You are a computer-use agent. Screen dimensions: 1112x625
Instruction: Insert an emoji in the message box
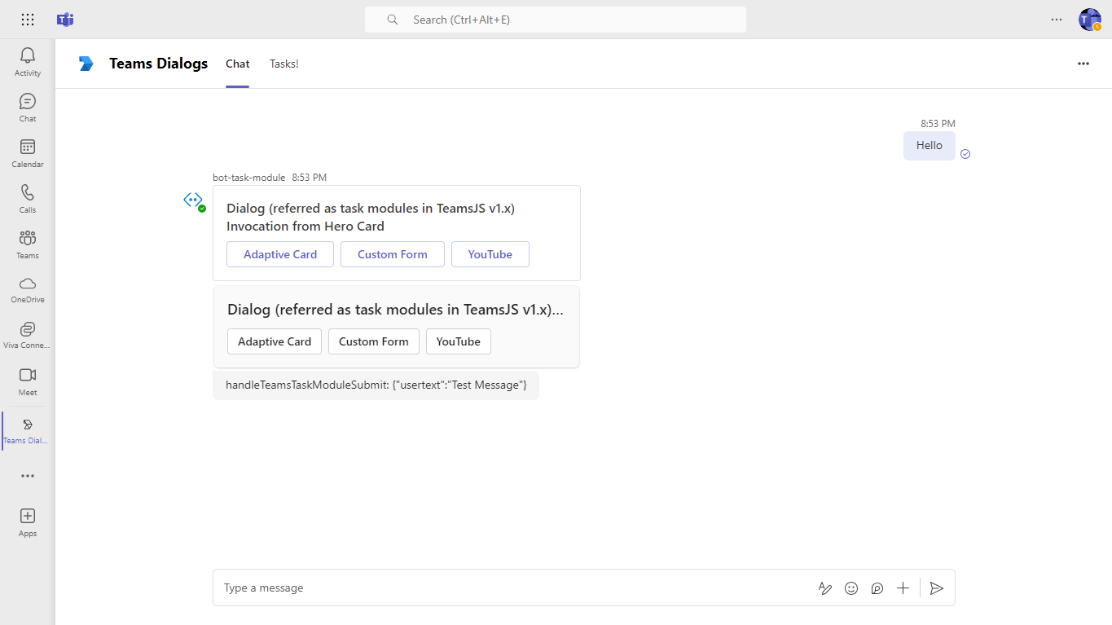coord(850,588)
